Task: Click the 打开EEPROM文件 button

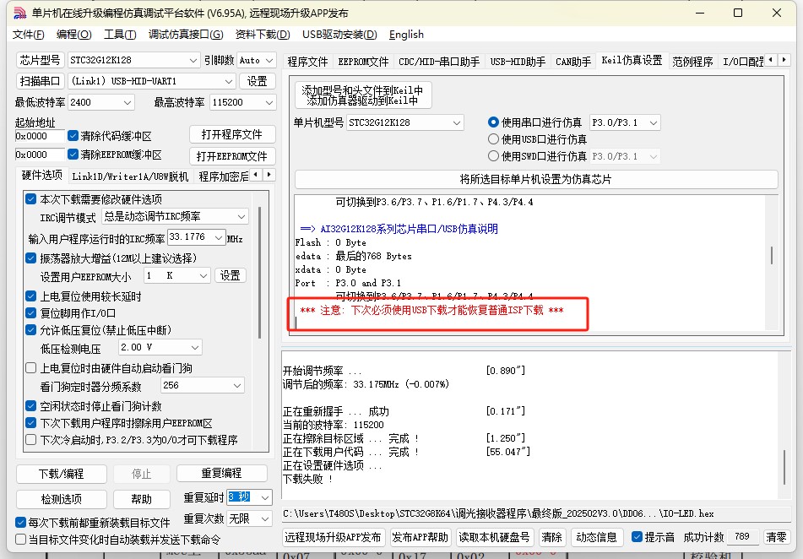Action: [x=232, y=156]
